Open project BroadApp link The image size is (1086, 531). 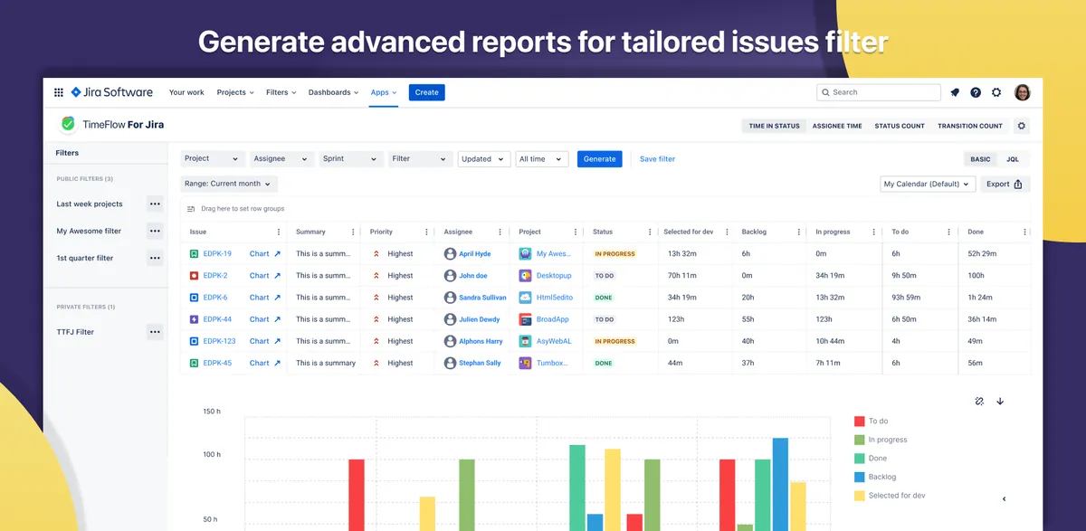tap(553, 319)
